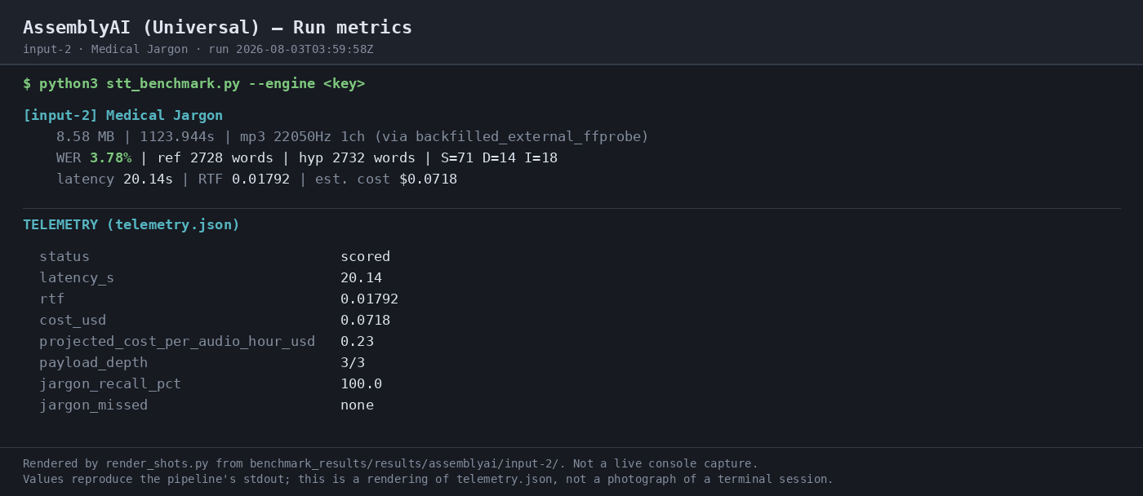Click the telemetry cost value 0.0718
This screenshot has width=1143, height=496.
pyautogui.click(x=365, y=321)
